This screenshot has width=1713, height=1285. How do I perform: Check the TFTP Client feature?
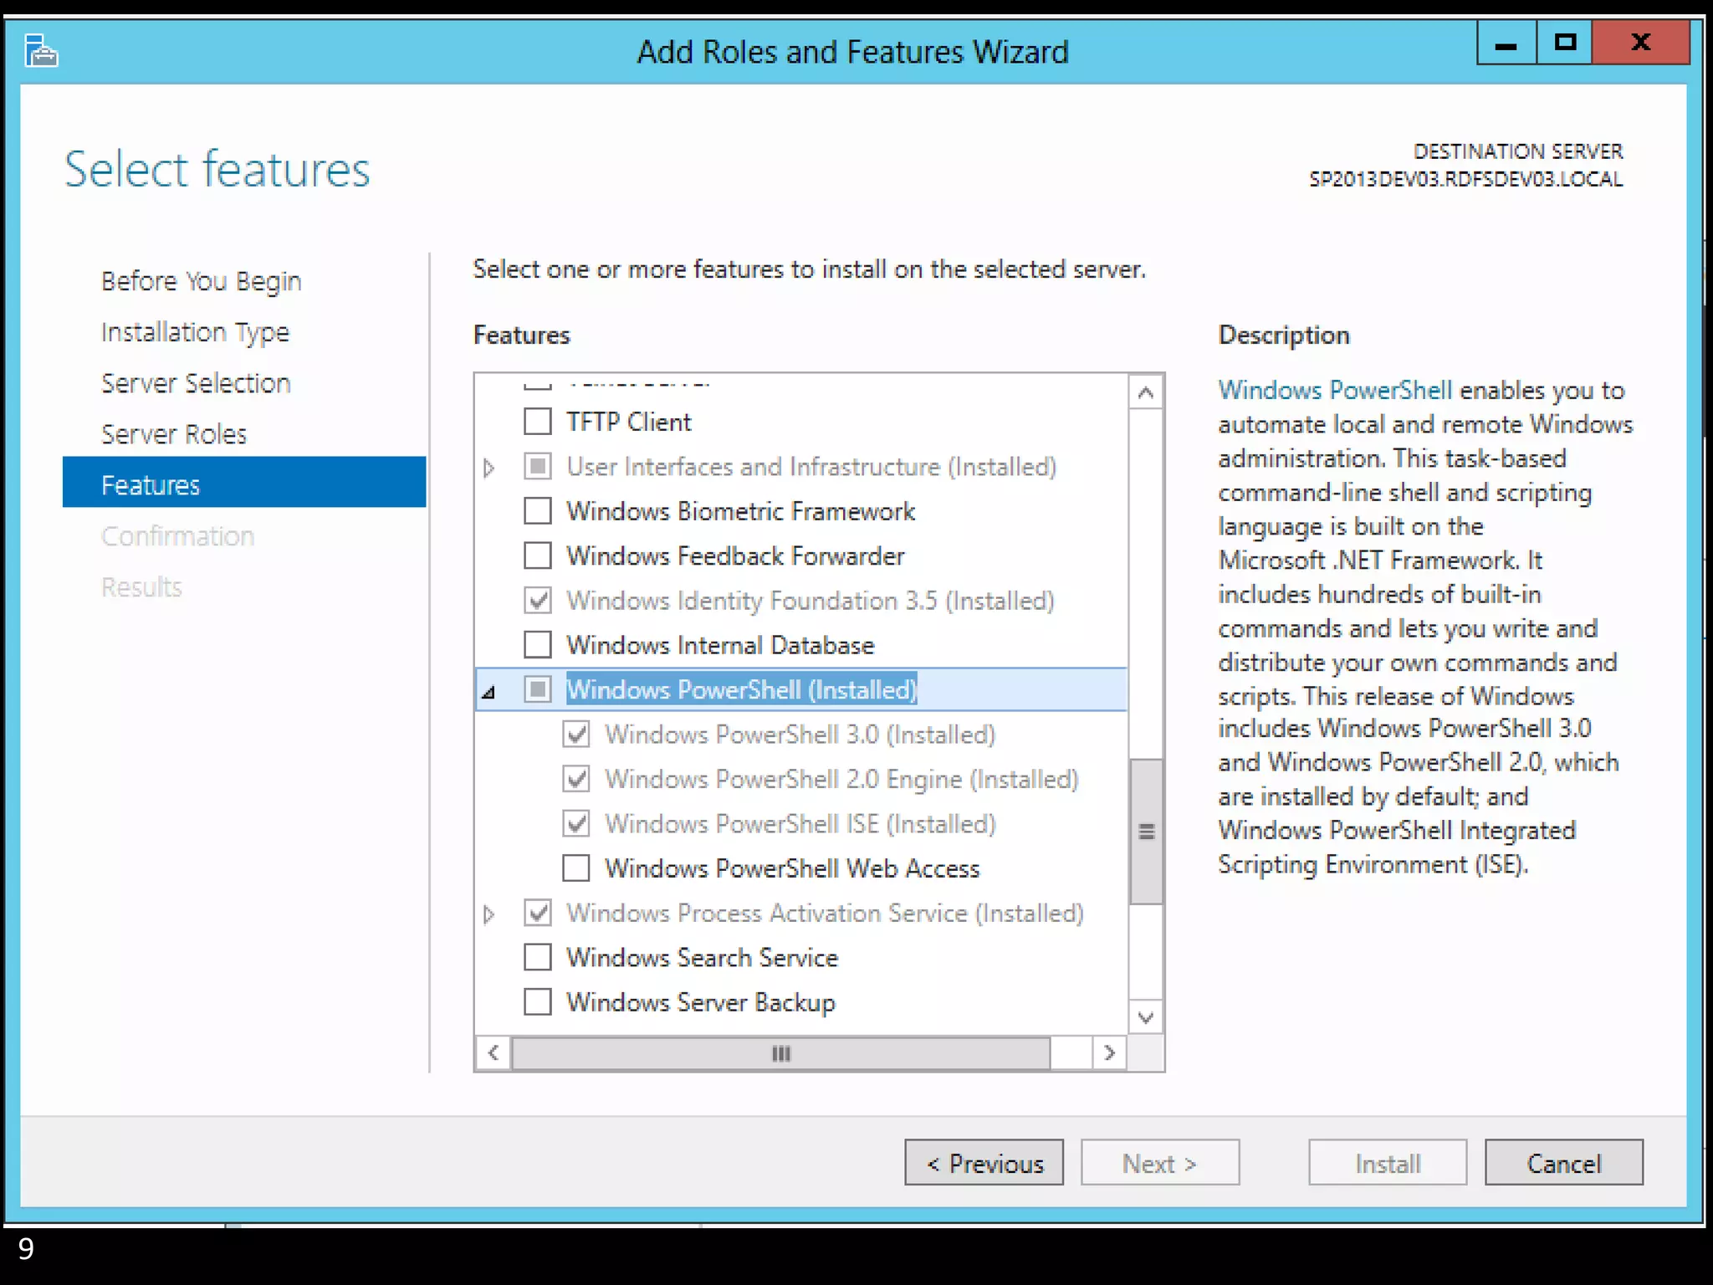pos(538,422)
